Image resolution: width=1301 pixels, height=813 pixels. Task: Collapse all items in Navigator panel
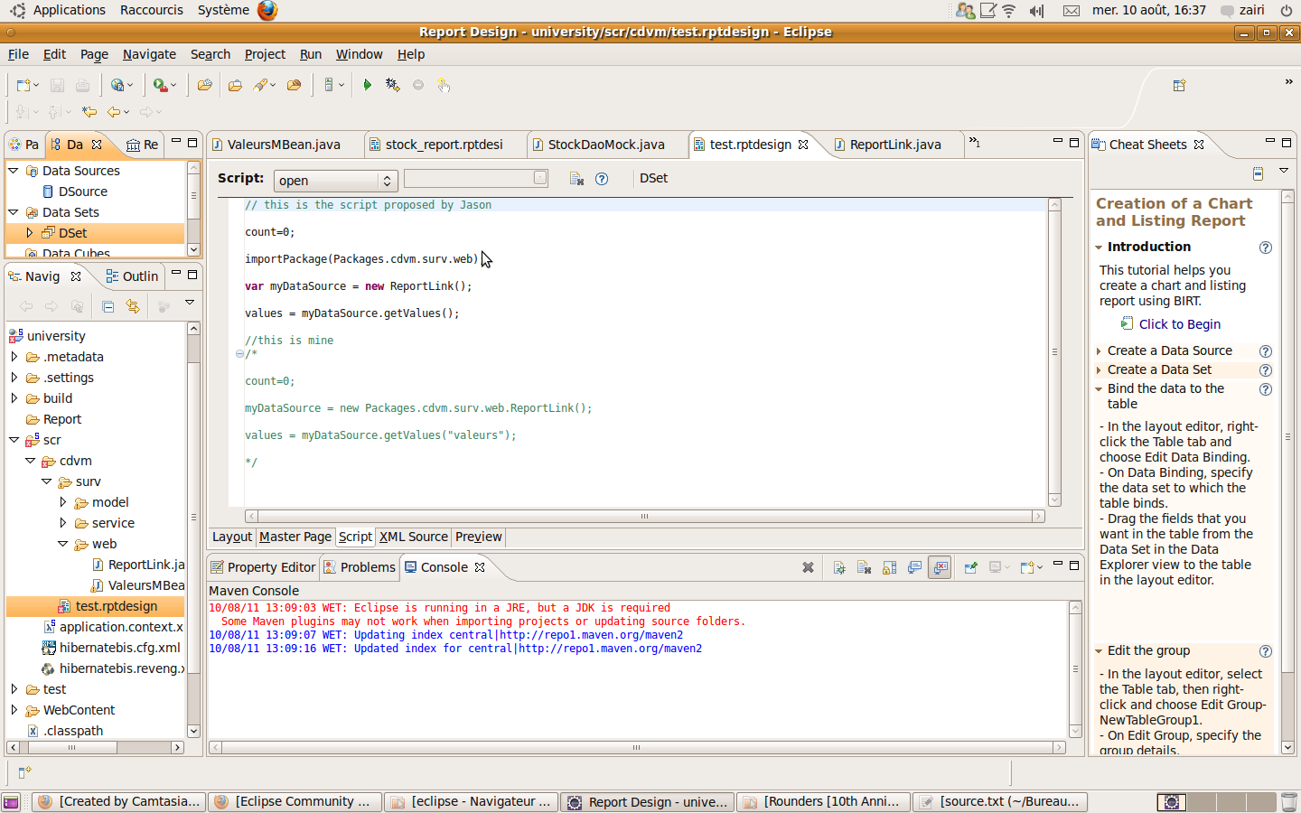[x=108, y=306]
